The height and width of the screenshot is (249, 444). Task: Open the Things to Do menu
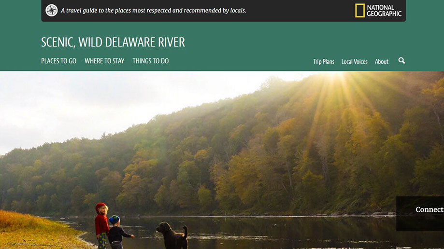click(151, 61)
